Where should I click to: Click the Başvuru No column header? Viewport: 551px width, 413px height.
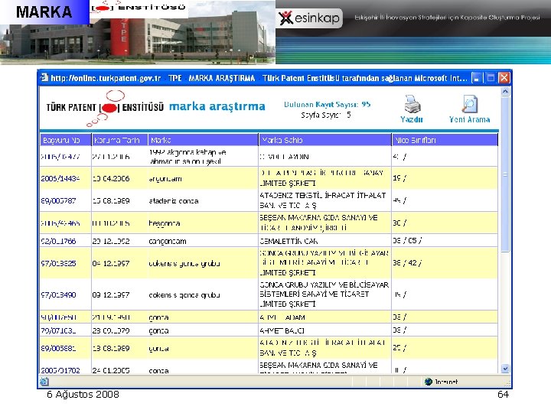[66, 140]
